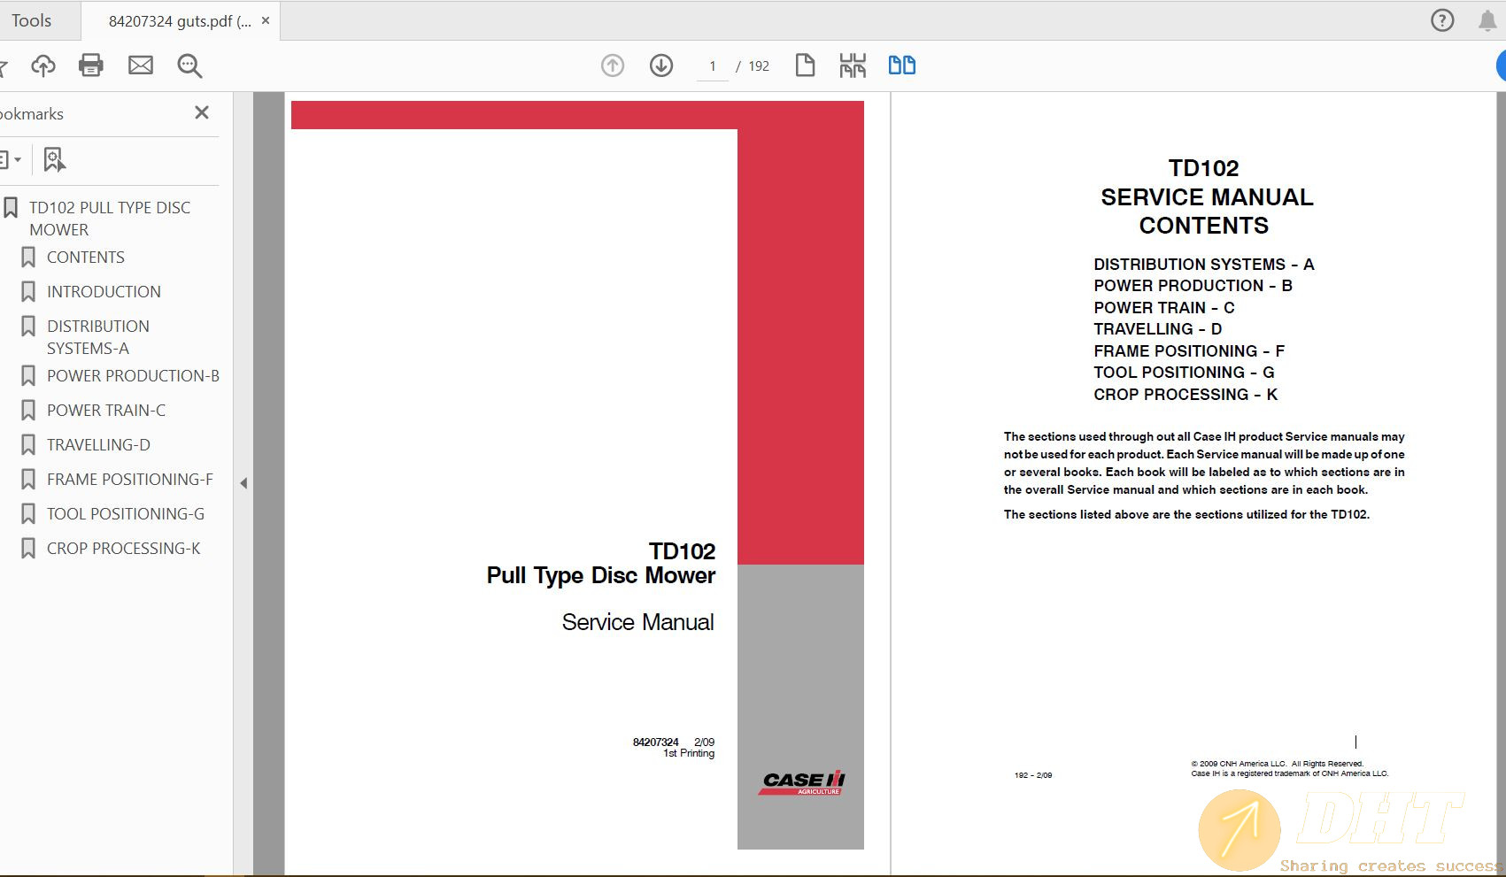Open the TRAVELLING-D bookmark
The width and height of the screenshot is (1506, 877).
(98, 445)
